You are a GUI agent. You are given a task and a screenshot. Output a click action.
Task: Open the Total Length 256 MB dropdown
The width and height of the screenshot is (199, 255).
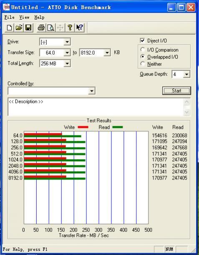[x=67, y=63]
